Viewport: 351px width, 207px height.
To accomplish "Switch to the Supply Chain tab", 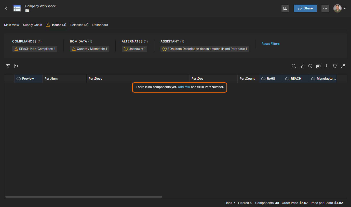I will click(32, 25).
